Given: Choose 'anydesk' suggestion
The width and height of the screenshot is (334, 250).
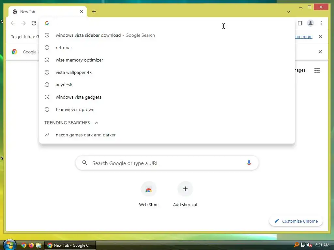Looking at the screenshot, I should [167, 85].
